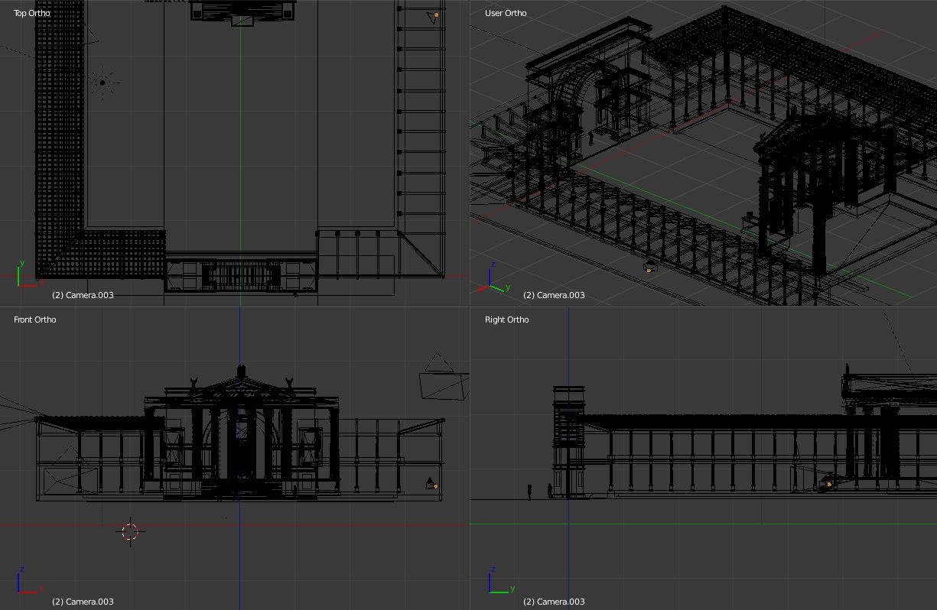Select the selected camera in User Ortho view
The width and height of the screenshot is (937, 610).
click(649, 268)
